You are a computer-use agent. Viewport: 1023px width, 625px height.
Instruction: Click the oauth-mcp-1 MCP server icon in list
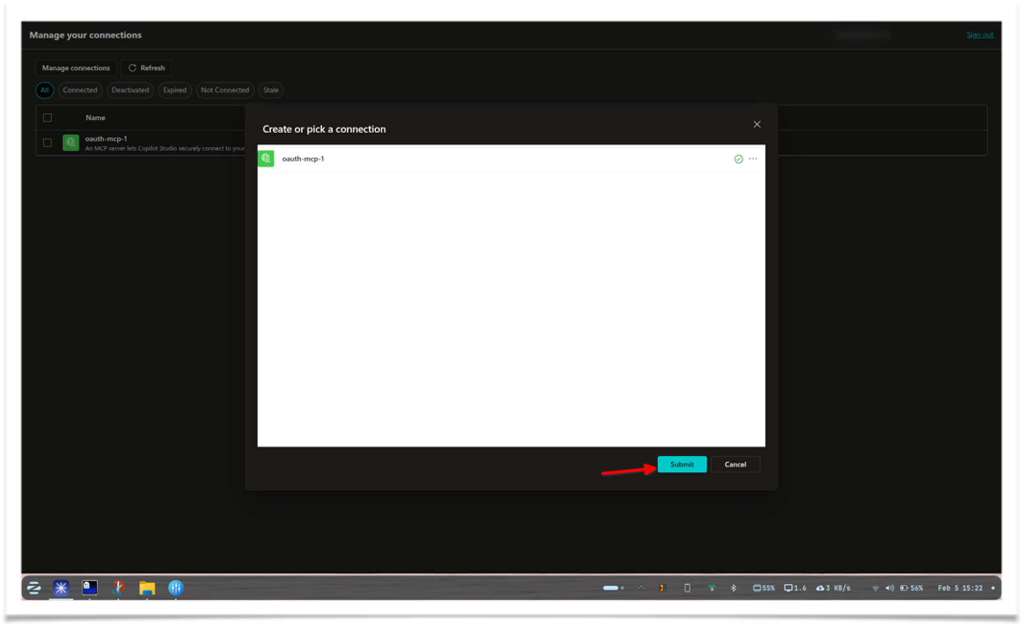(71, 143)
